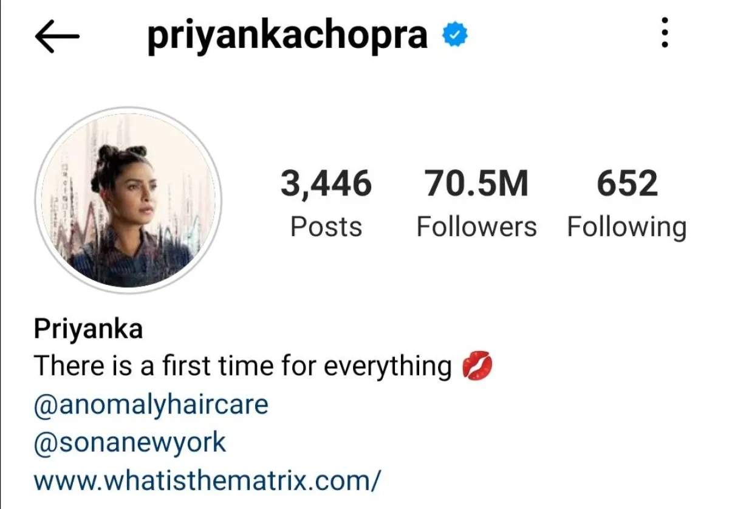
Task: Tap the display name Priyanka
Action: click(x=89, y=330)
